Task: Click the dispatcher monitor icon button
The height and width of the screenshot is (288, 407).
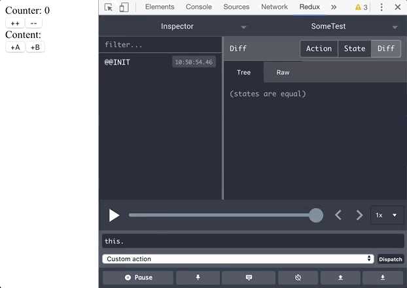Action: (249, 278)
